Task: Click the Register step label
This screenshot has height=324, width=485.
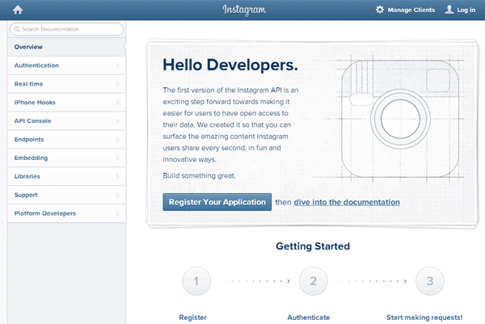Action: click(x=193, y=318)
